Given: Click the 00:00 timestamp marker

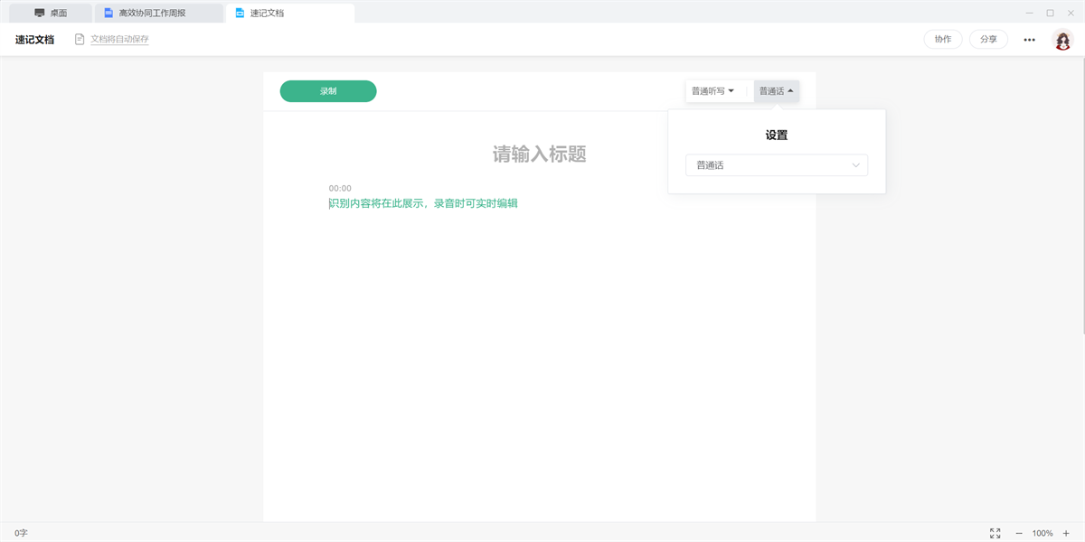Looking at the screenshot, I should pos(340,188).
